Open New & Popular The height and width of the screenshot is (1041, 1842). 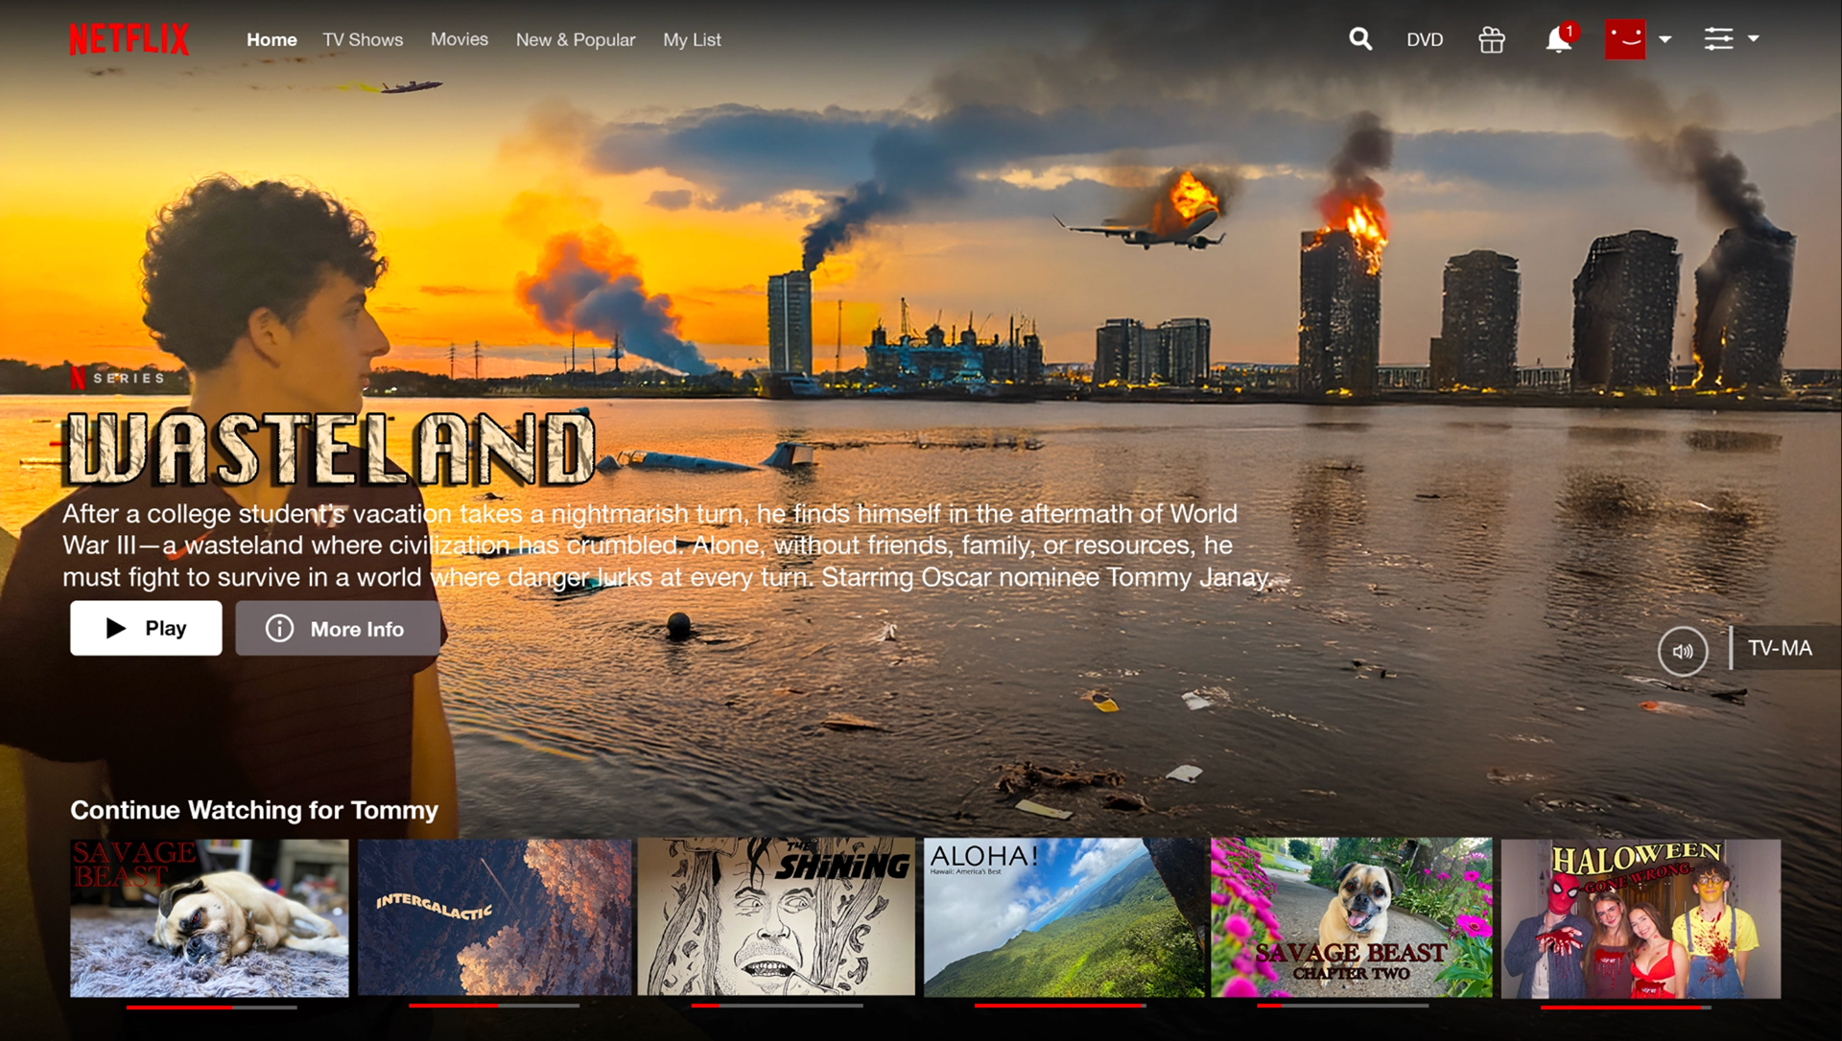576,40
